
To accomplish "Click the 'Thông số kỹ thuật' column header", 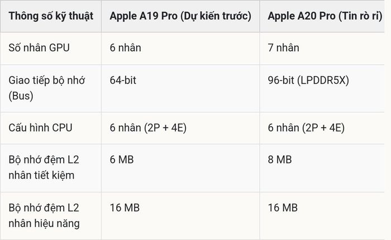I will (51, 16).
